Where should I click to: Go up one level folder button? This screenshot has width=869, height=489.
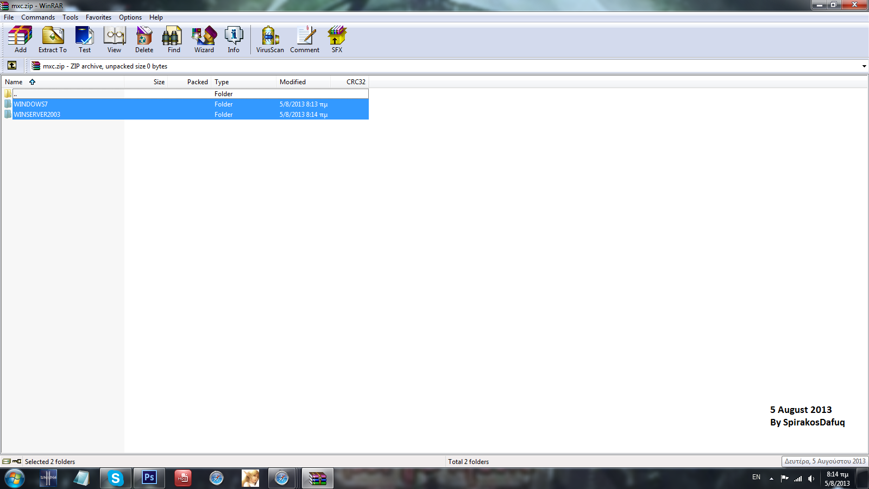12,66
